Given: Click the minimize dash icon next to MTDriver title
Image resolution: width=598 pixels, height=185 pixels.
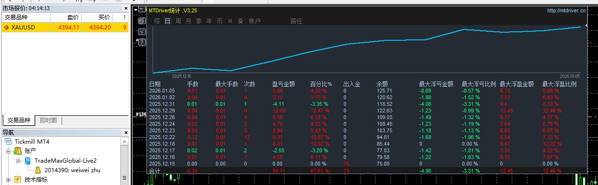Looking at the screenshot, I should [x=142, y=9].
